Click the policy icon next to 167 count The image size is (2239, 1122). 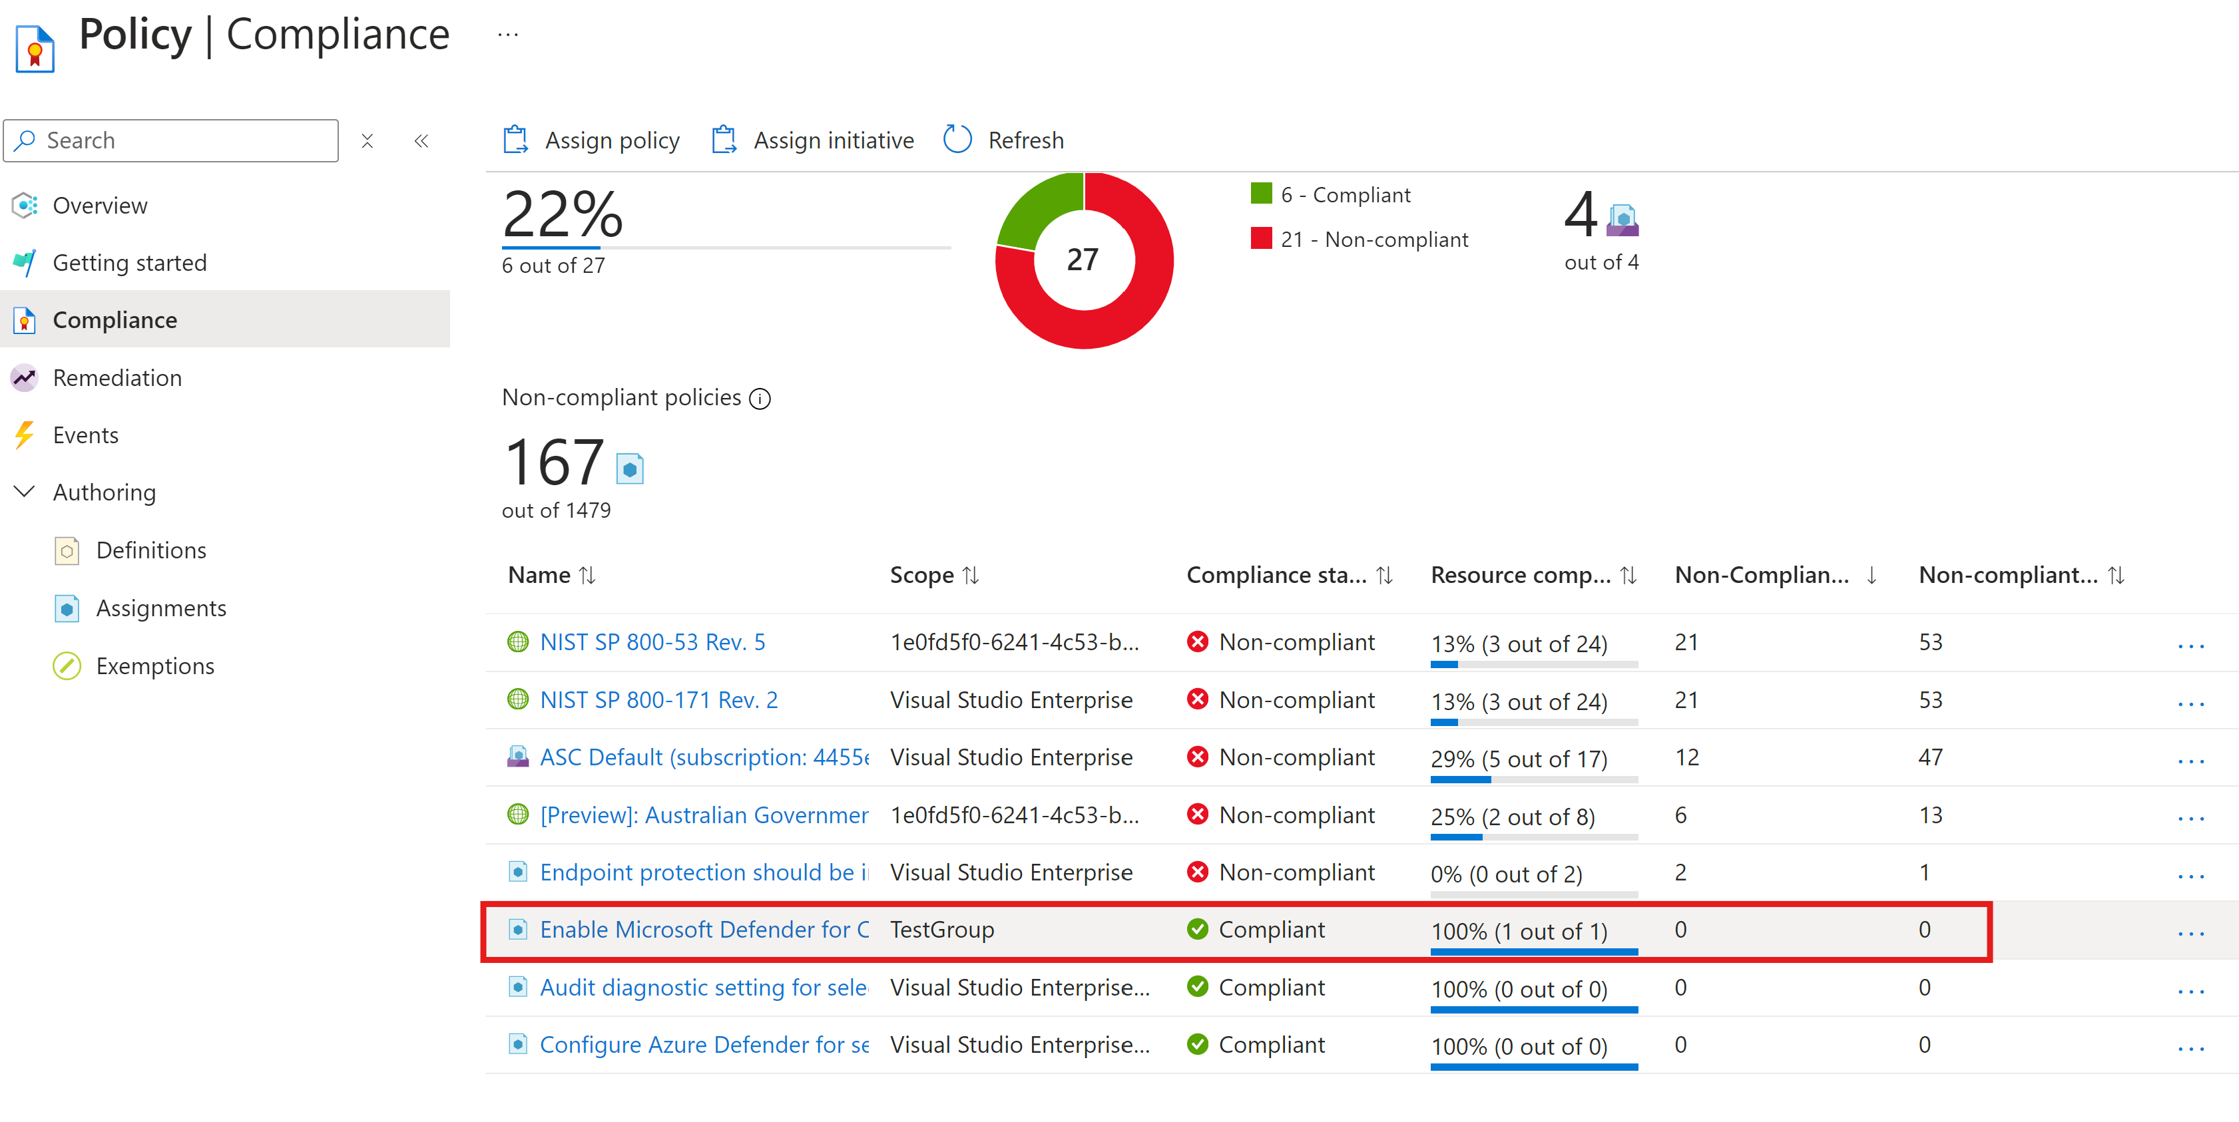630,468
